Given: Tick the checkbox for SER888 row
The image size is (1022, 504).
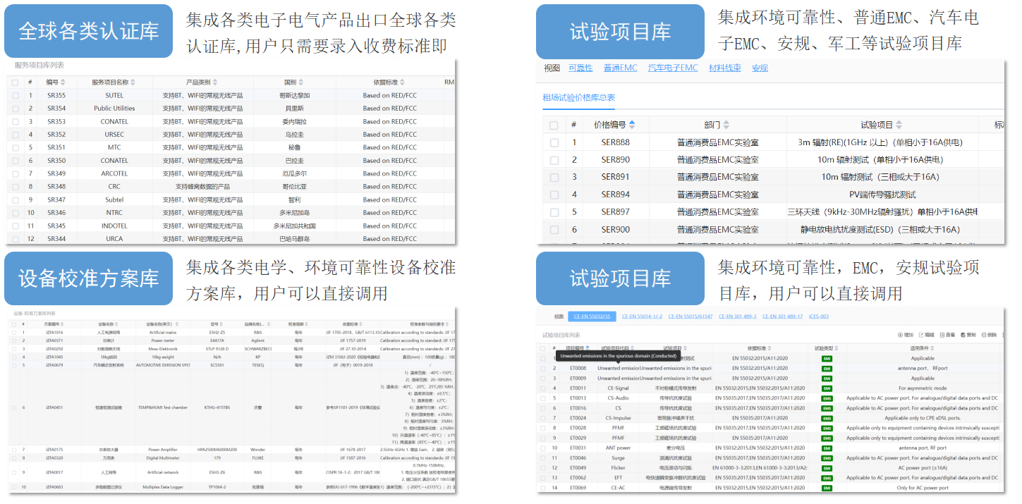Looking at the screenshot, I should pyautogui.click(x=554, y=142).
